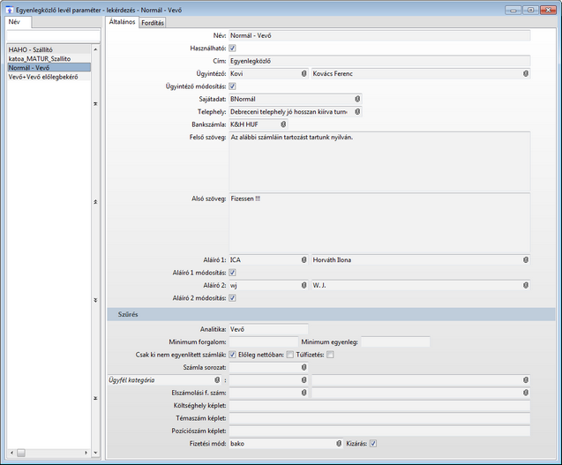Open the lookup icon in the Fizetési mód field
This screenshot has height=465, width=562.
339,444
